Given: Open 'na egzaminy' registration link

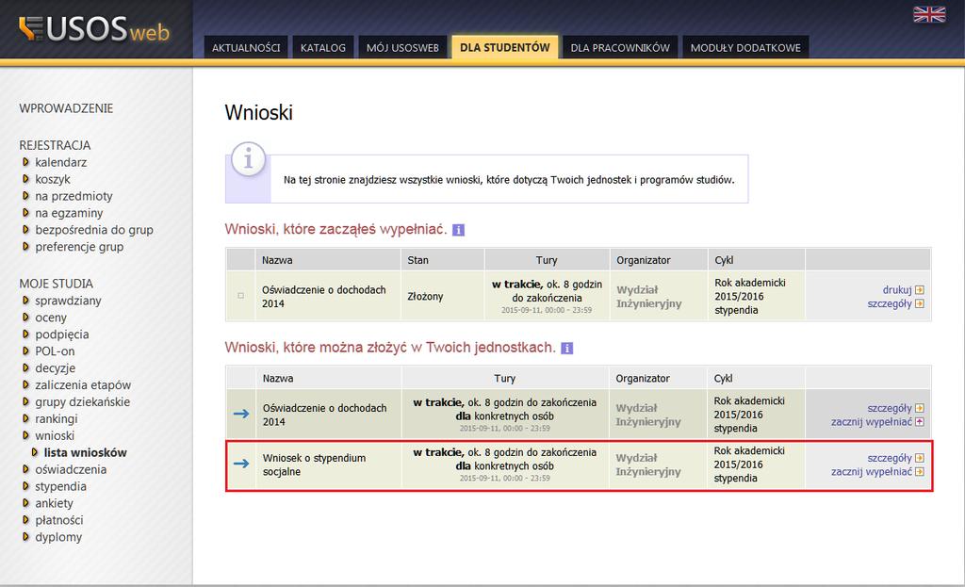Looking at the screenshot, I should 68,213.
